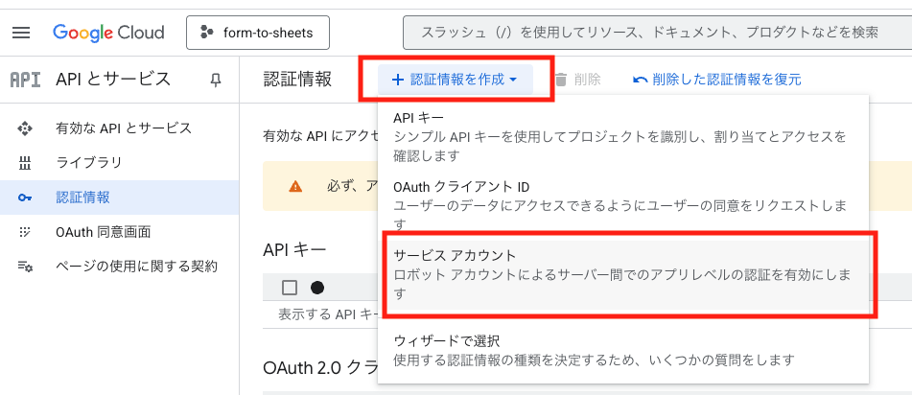
Task: Expand the 認証情報を作成 dropdown
Action: coord(456,80)
